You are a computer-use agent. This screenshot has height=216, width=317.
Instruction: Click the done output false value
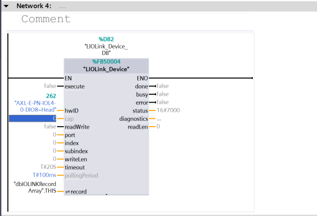162,86
